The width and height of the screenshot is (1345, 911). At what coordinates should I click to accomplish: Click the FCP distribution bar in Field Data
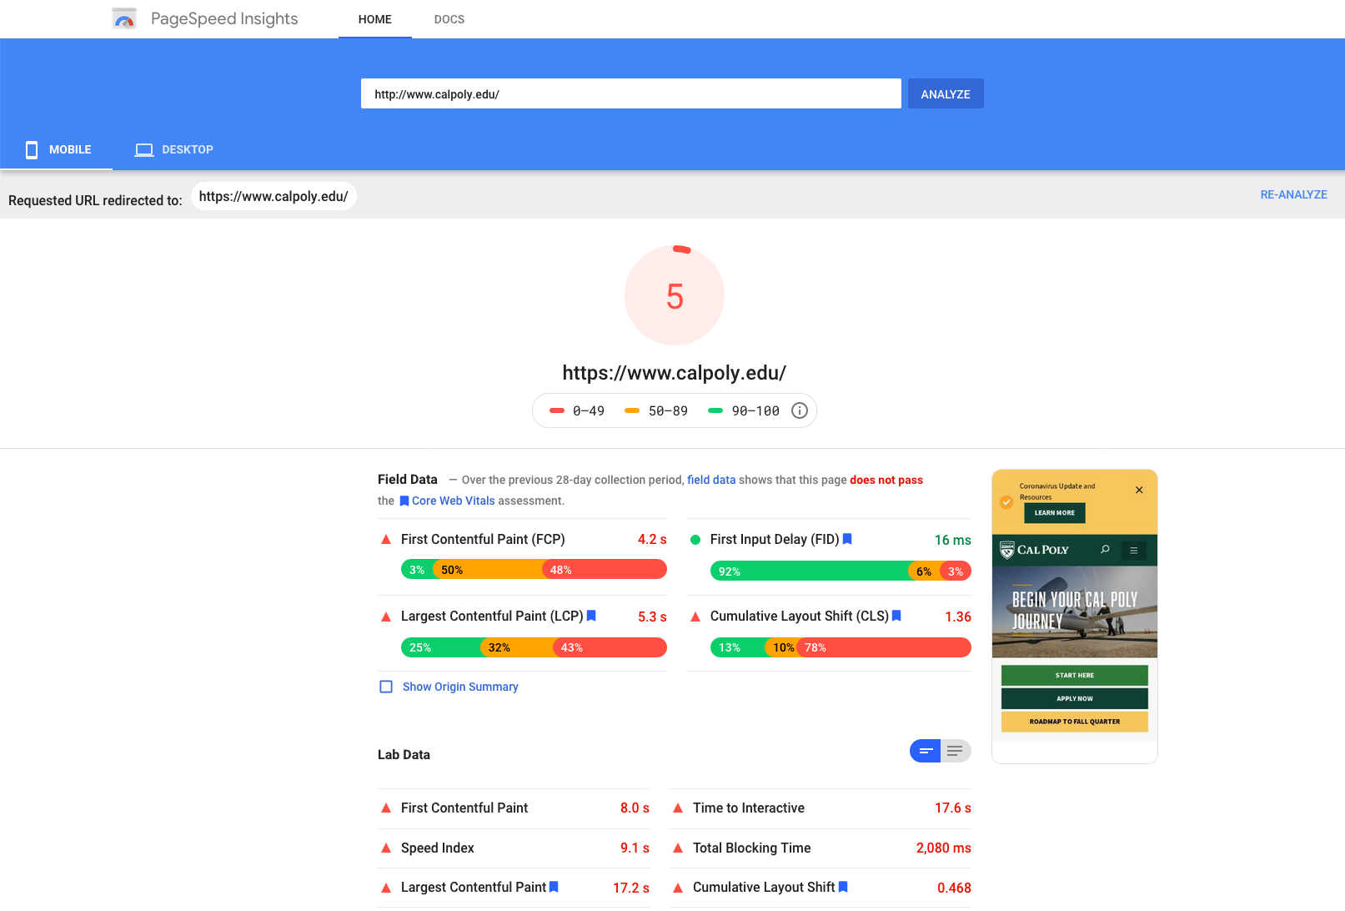click(534, 570)
